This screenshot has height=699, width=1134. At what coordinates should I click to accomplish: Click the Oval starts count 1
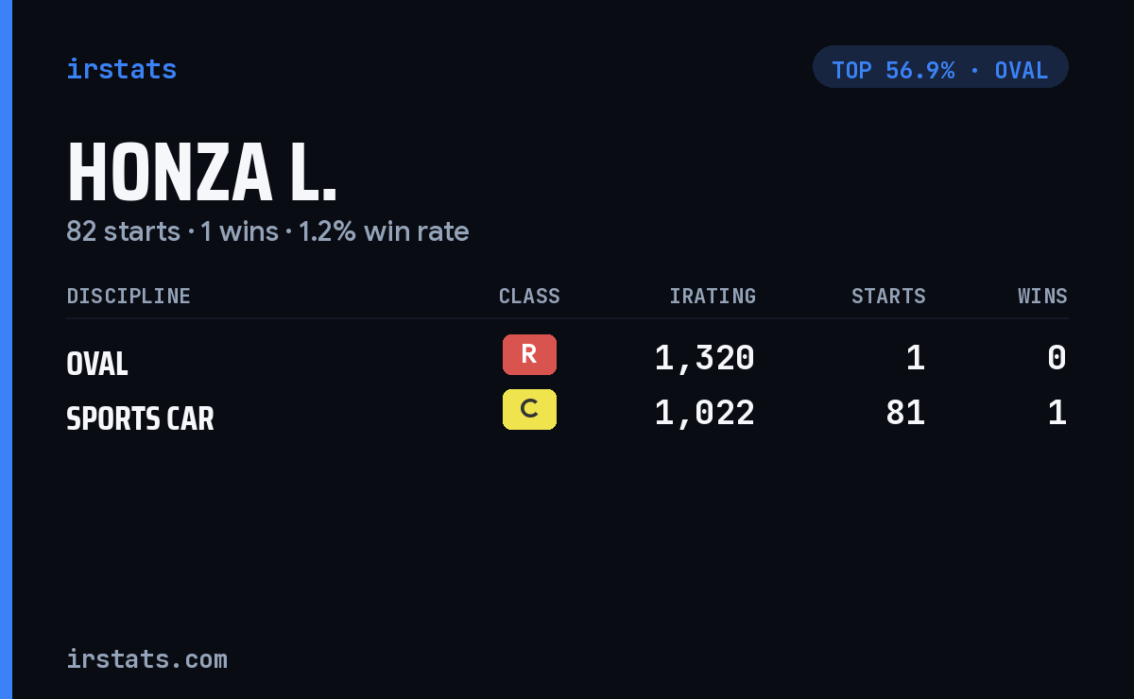[916, 358]
